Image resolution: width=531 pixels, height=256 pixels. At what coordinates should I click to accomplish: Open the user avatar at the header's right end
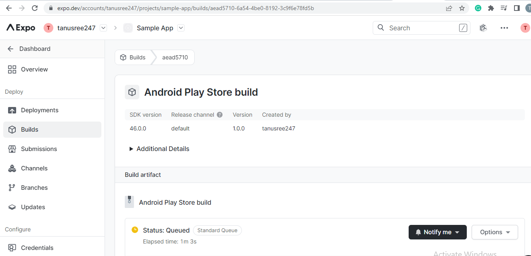[525, 28]
